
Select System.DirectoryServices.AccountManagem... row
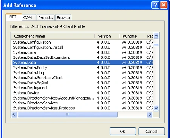[x=83, y=98]
